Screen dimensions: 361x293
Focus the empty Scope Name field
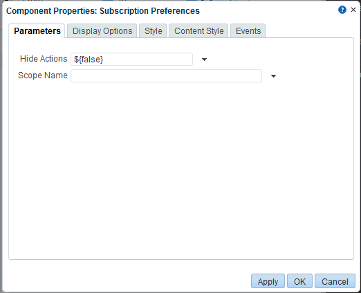click(x=166, y=76)
